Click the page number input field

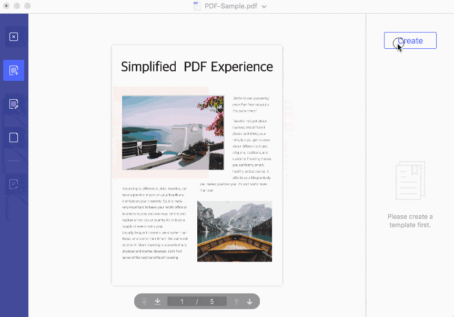pyautogui.click(x=182, y=301)
